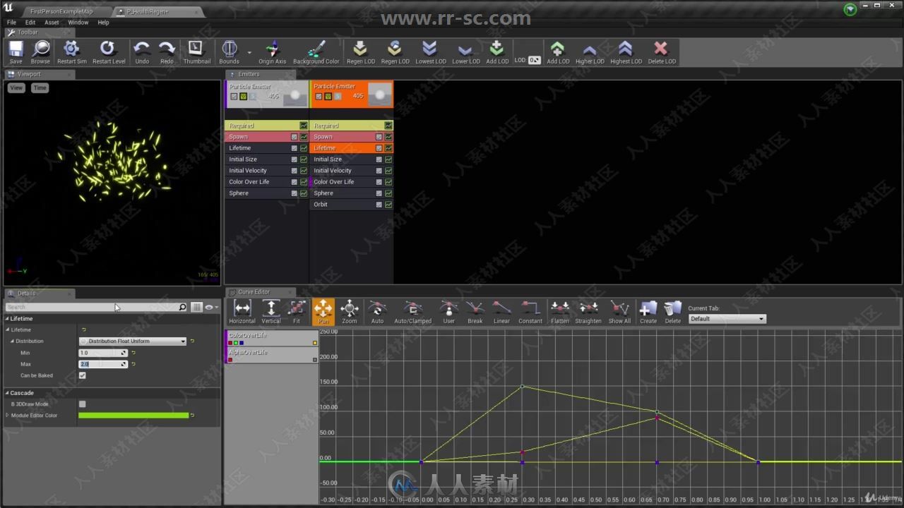Delete the current curve tab
The width and height of the screenshot is (904, 508).
coord(673,312)
